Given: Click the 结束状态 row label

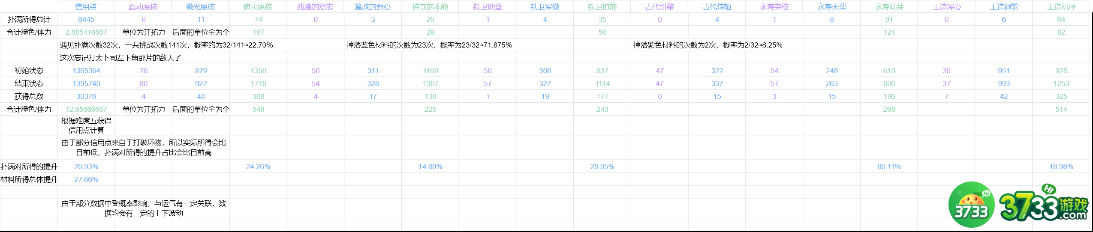Looking at the screenshot, I should click(29, 83).
